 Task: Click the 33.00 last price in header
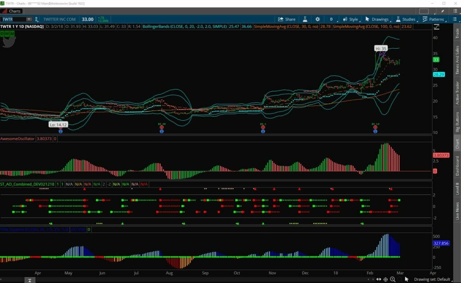click(x=88, y=19)
